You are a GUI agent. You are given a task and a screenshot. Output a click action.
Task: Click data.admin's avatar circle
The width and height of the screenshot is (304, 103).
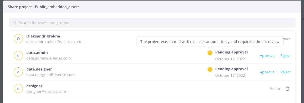coord(18,56)
